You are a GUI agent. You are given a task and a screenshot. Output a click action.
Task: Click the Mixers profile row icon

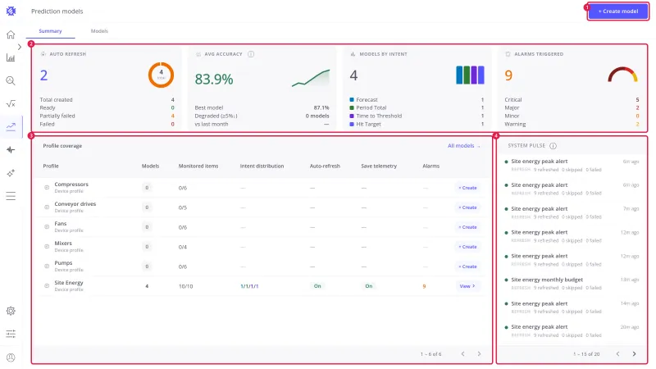pos(47,247)
